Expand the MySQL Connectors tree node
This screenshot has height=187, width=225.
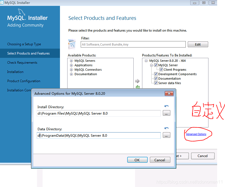click(x=71, y=70)
